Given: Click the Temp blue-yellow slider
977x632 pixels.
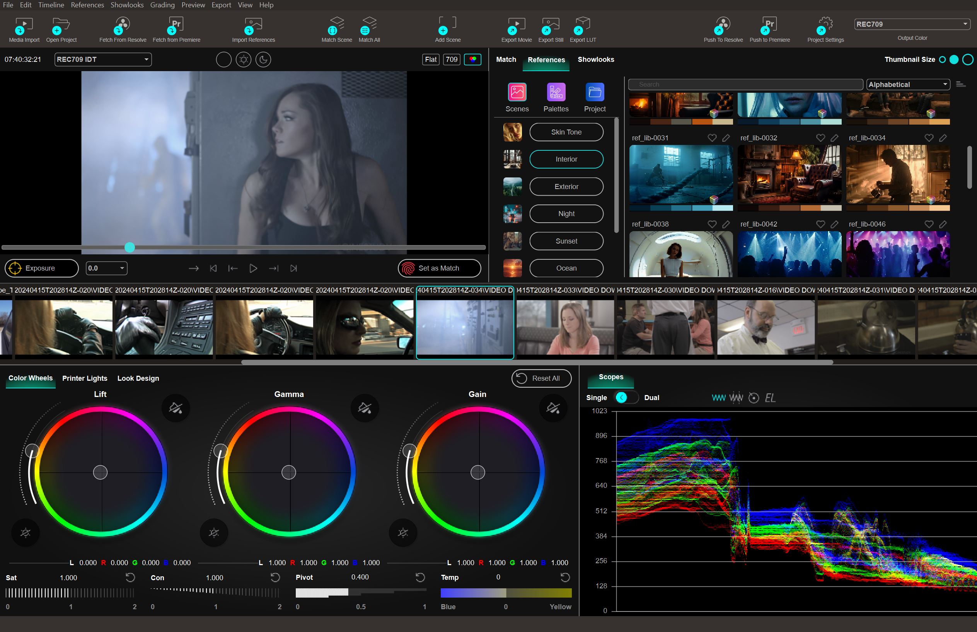Looking at the screenshot, I should pyautogui.click(x=506, y=593).
